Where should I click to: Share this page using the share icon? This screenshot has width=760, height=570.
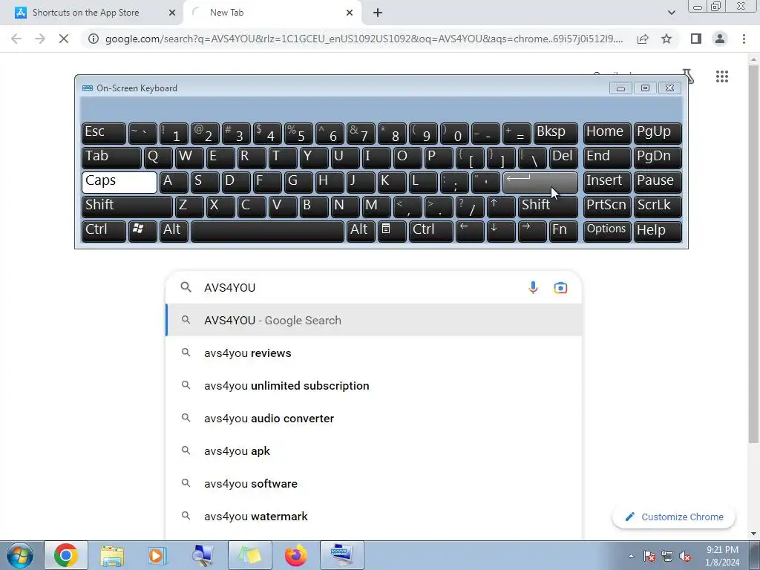click(643, 39)
